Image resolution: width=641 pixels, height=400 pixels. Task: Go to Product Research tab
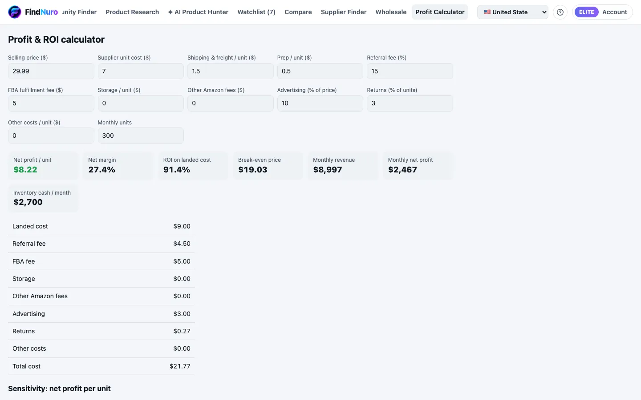(132, 12)
